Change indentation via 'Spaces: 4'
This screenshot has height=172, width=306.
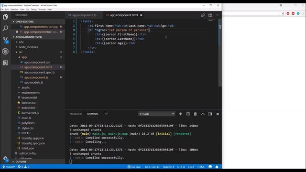168,167
